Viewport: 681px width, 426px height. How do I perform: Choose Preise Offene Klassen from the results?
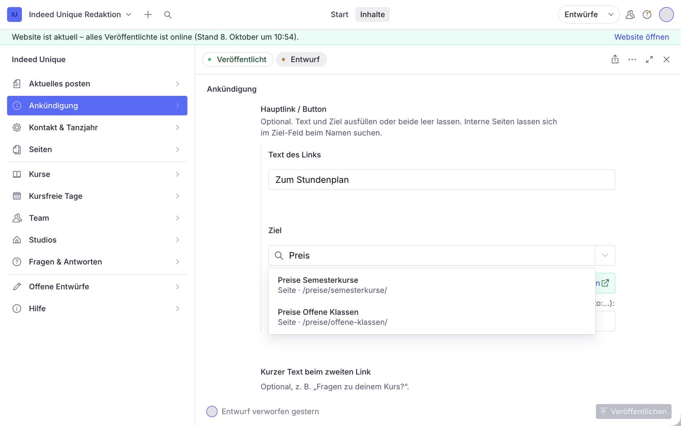pos(432,317)
